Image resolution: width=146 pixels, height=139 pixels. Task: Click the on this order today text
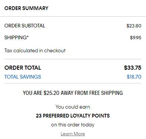pyautogui.click(x=73, y=125)
